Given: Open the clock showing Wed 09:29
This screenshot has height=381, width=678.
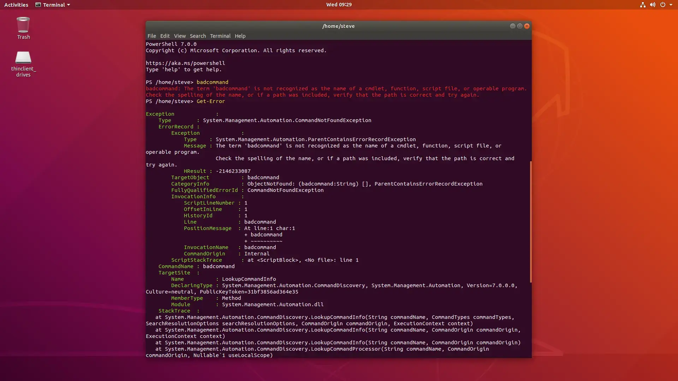Looking at the screenshot, I should pos(339,5).
